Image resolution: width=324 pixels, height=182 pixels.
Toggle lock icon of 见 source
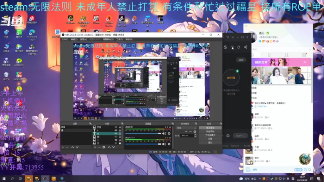(120, 143)
